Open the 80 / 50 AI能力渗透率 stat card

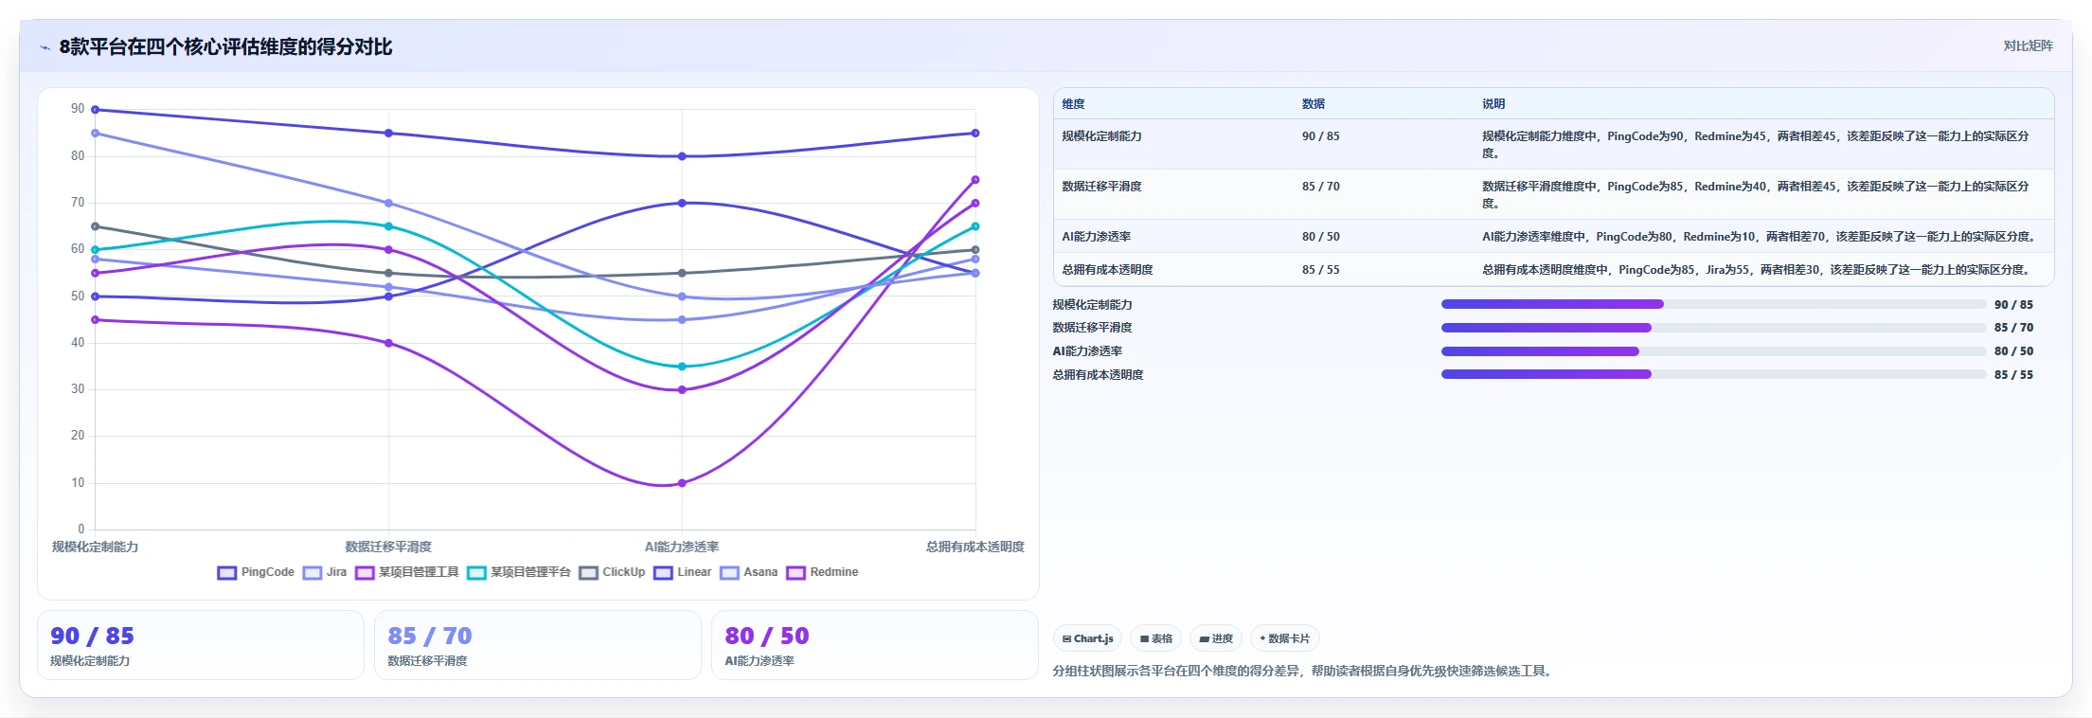coord(875,645)
